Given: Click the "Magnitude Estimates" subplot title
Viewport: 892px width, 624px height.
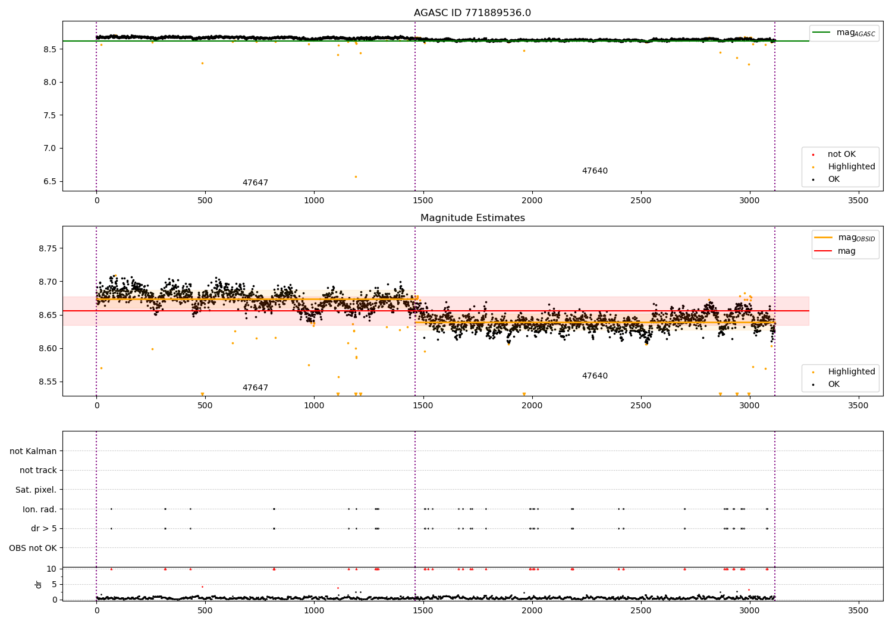Looking at the screenshot, I should [472, 218].
